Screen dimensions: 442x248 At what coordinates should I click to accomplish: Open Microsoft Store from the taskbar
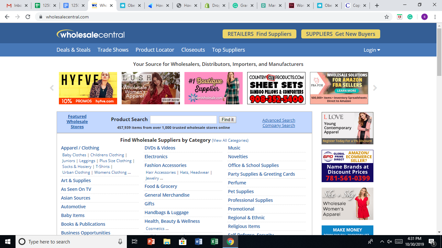[x=182, y=242]
